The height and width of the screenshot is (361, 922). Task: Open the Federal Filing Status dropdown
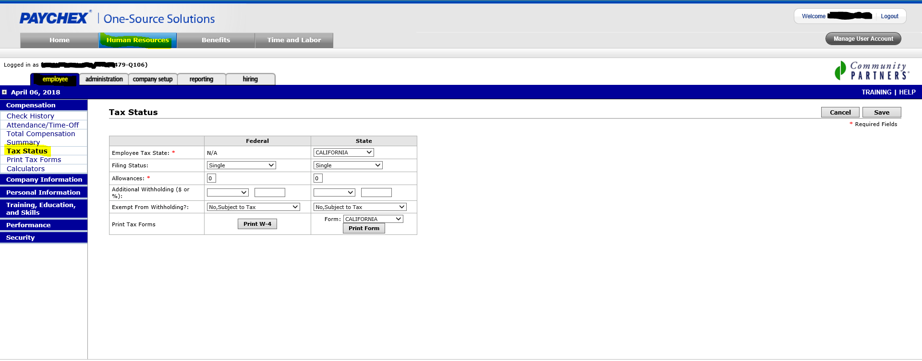click(x=241, y=165)
